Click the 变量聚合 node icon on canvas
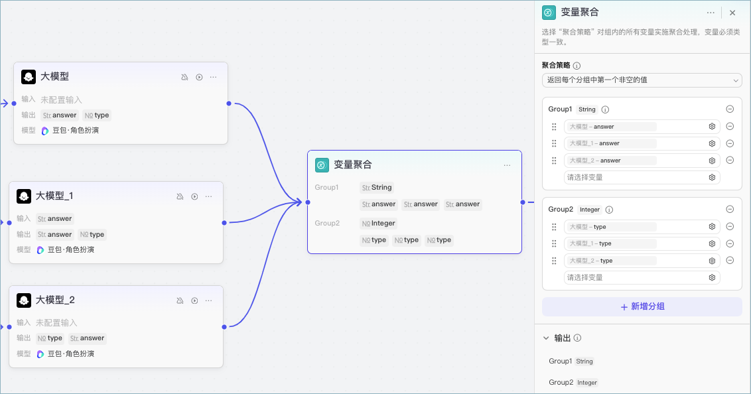Image resolution: width=751 pixels, height=394 pixels. click(x=322, y=165)
